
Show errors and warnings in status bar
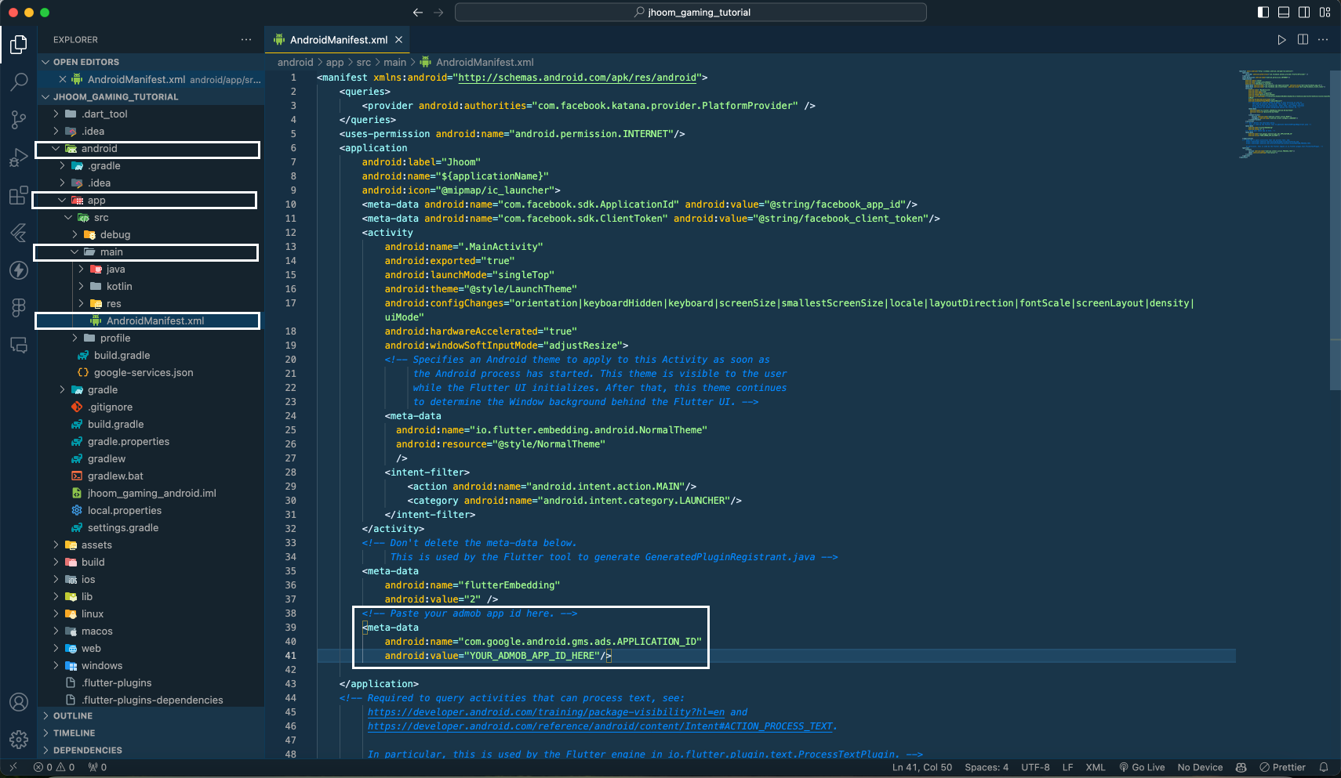coord(54,768)
